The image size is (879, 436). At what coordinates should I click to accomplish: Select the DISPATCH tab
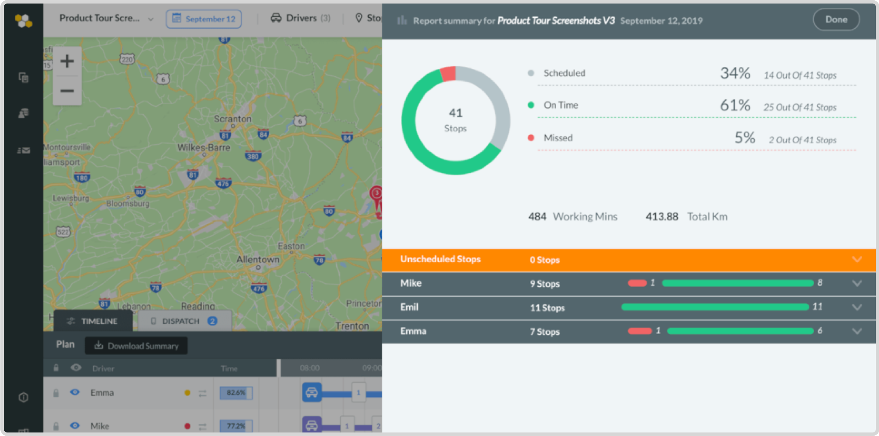pyautogui.click(x=181, y=321)
